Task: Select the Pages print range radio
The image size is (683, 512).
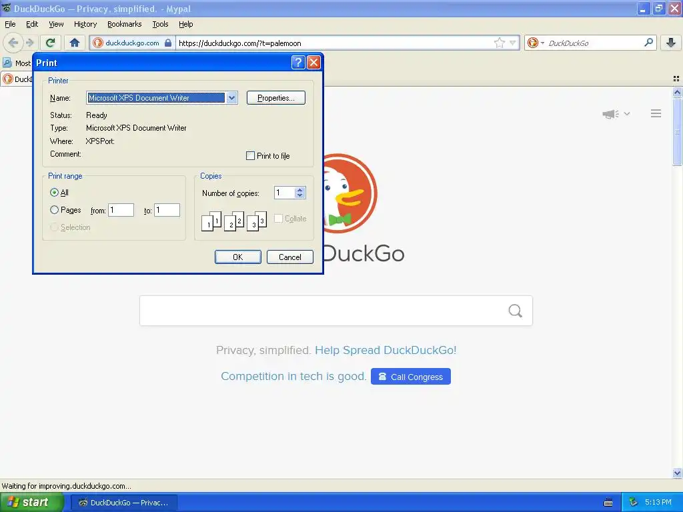Action: click(55, 210)
